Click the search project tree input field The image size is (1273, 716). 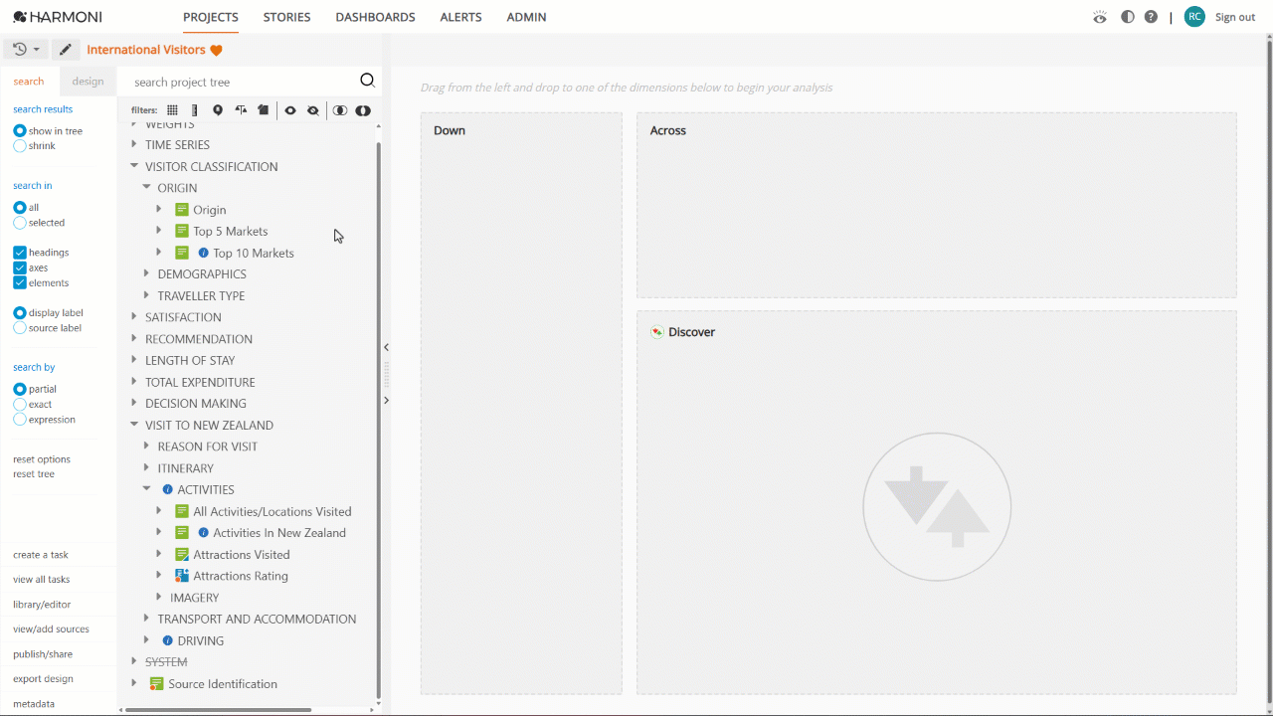[244, 83]
